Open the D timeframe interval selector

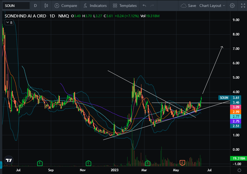(x=36, y=6)
